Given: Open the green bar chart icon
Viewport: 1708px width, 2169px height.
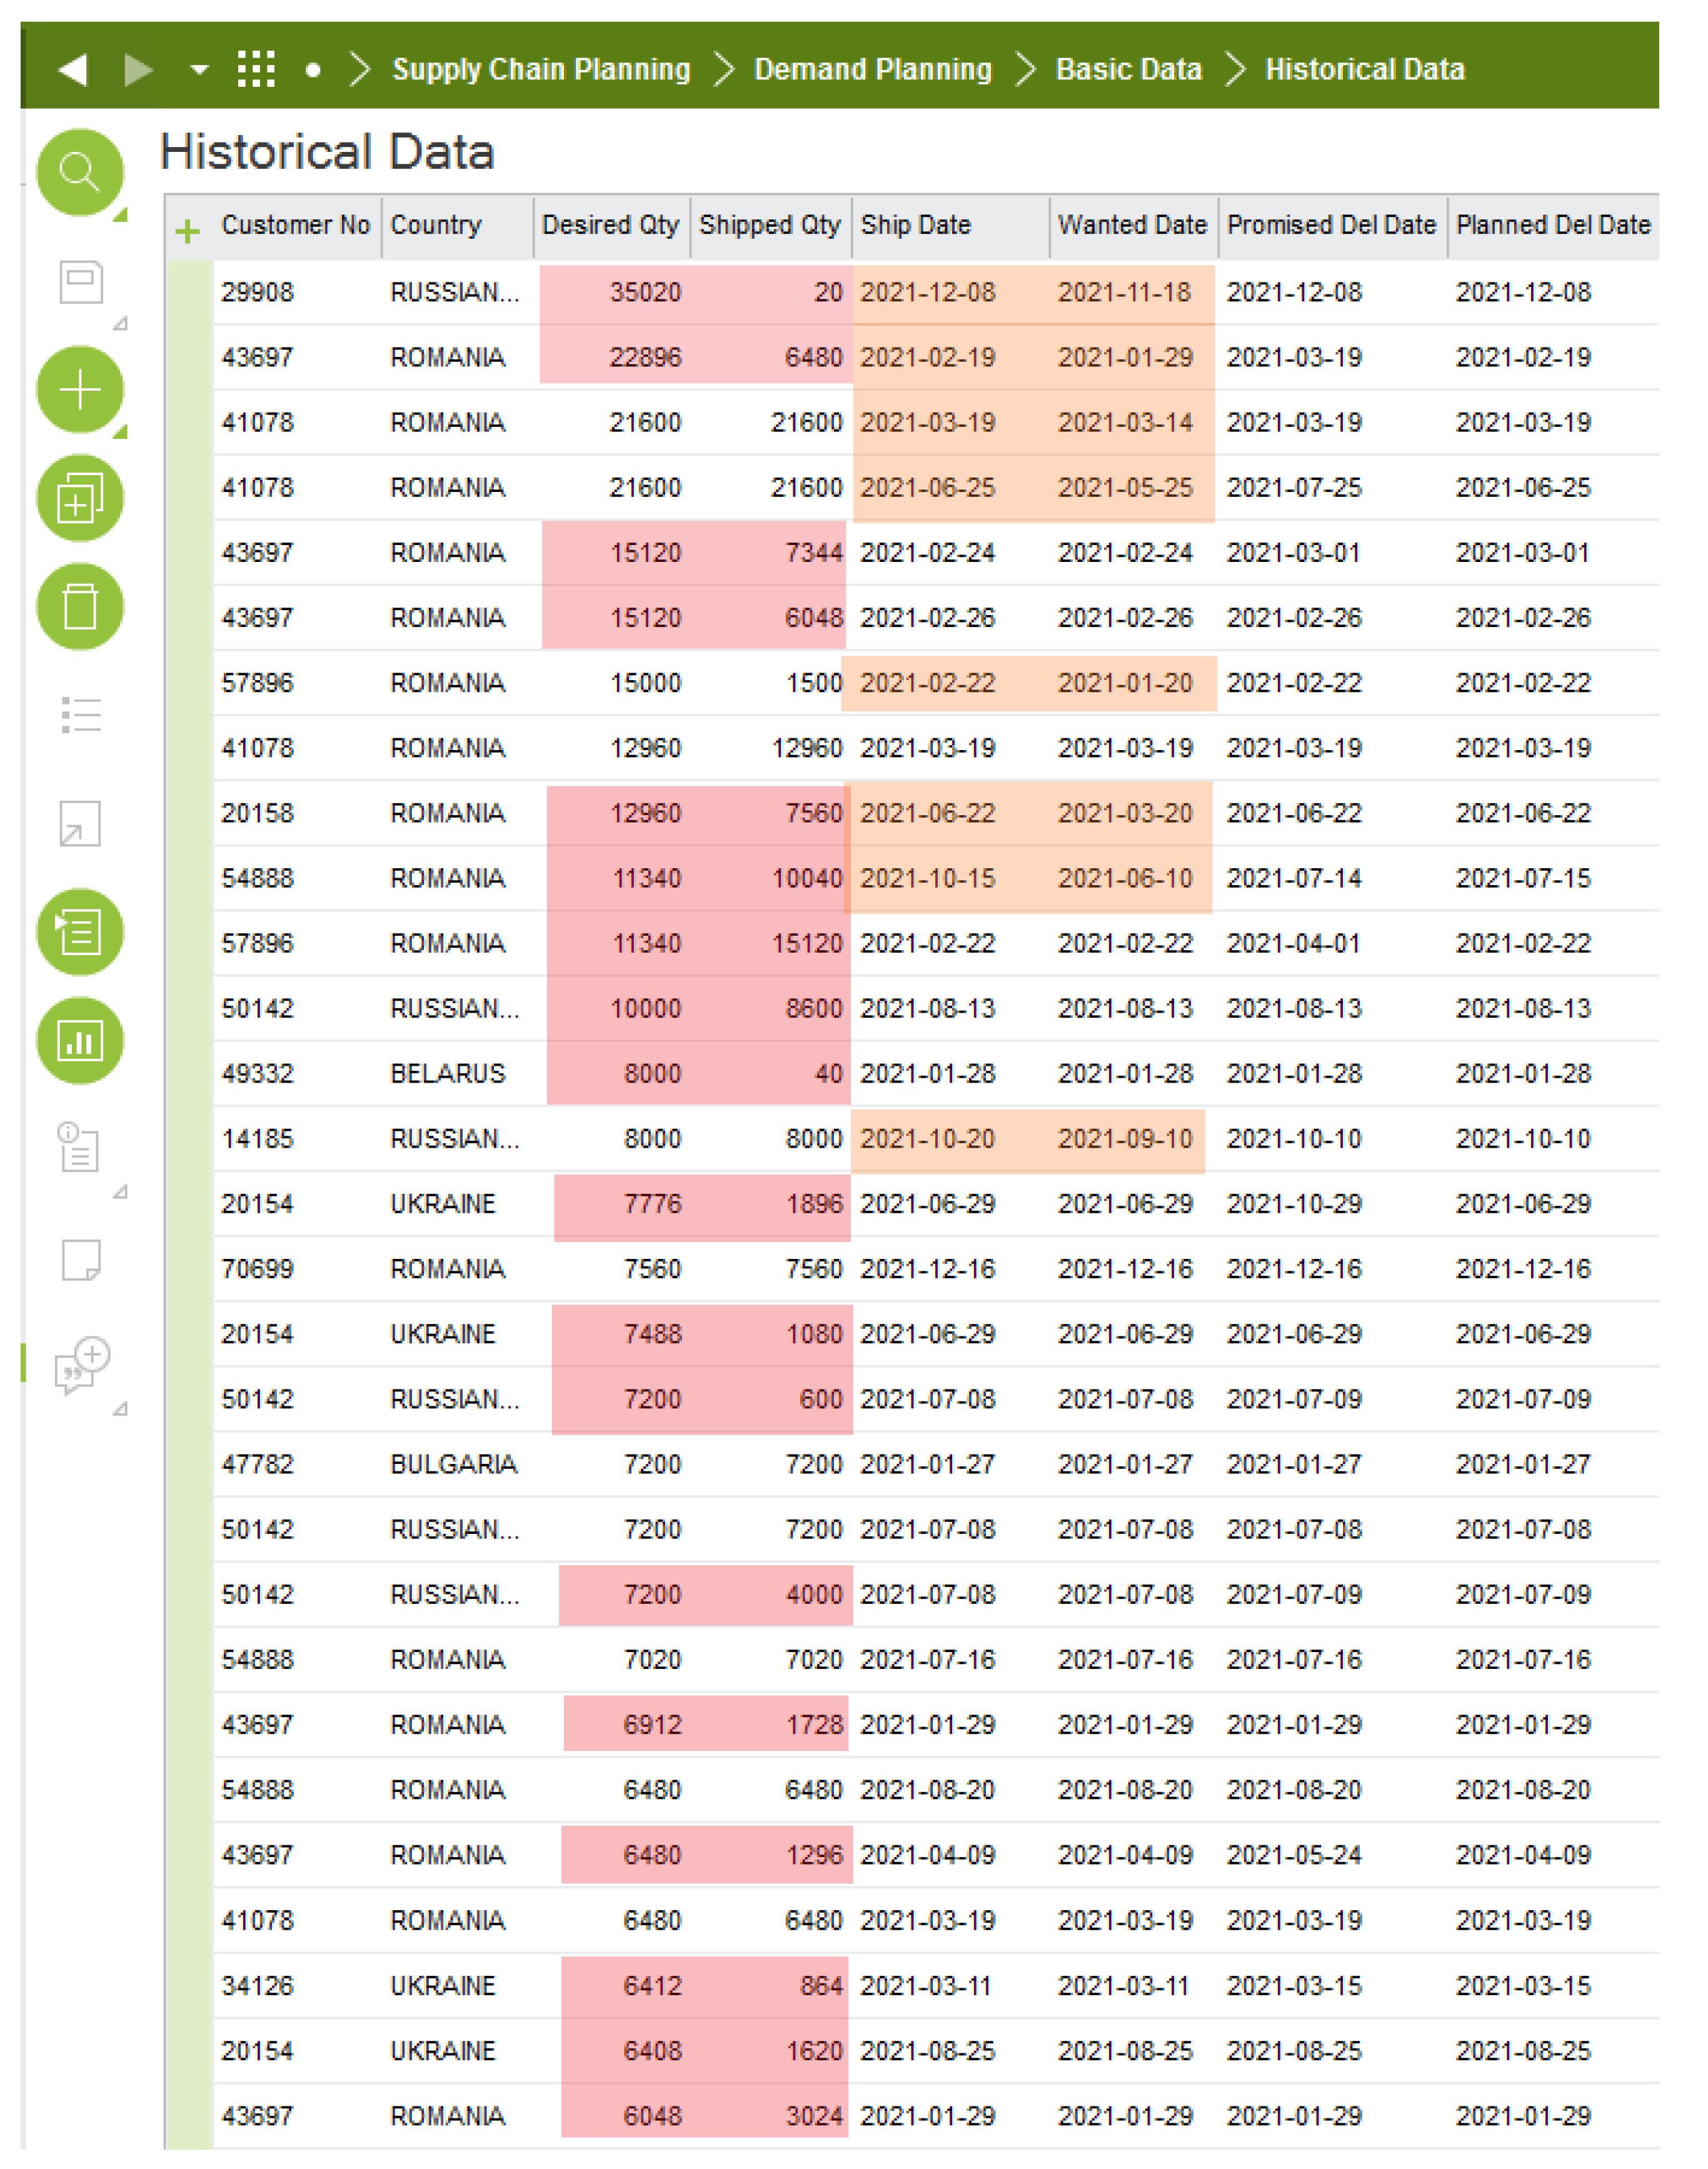Looking at the screenshot, I should pyautogui.click(x=79, y=1041).
